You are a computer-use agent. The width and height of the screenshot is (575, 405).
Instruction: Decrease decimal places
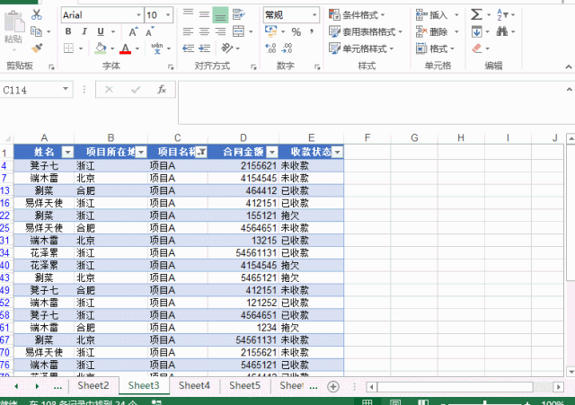click(x=287, y=48)
